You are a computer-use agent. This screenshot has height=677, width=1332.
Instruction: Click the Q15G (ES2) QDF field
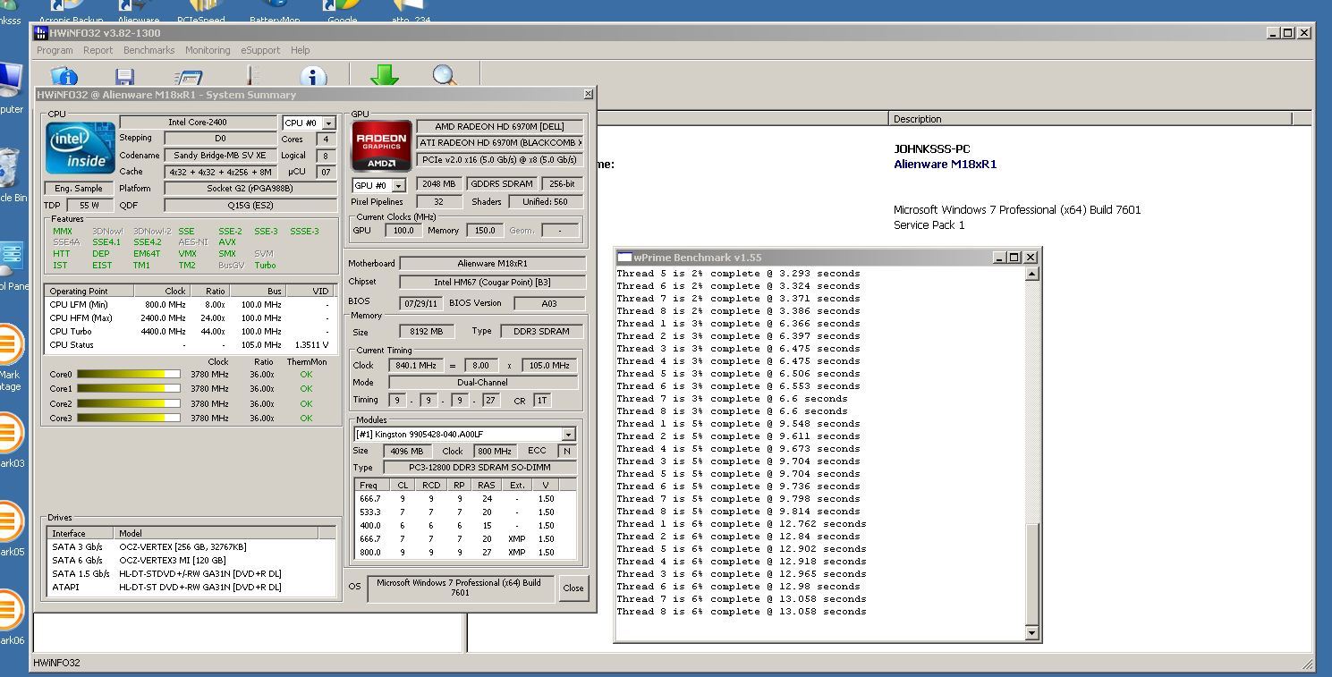pyautogui.click(x=250, y=205)
